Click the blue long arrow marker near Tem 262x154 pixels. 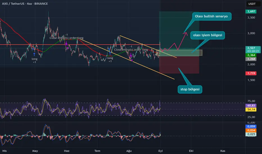pyautogui.click(x=110, y=53)
